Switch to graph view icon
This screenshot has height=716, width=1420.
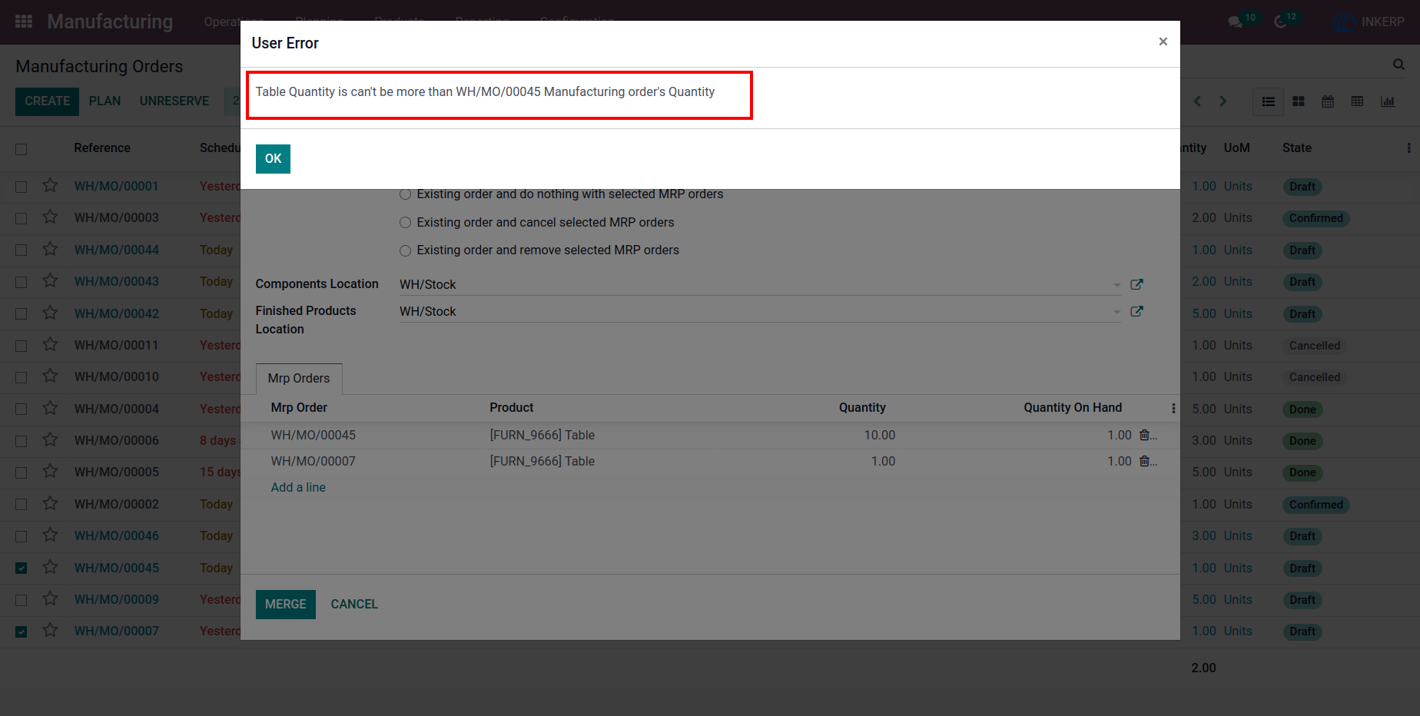coord(1388,101)
